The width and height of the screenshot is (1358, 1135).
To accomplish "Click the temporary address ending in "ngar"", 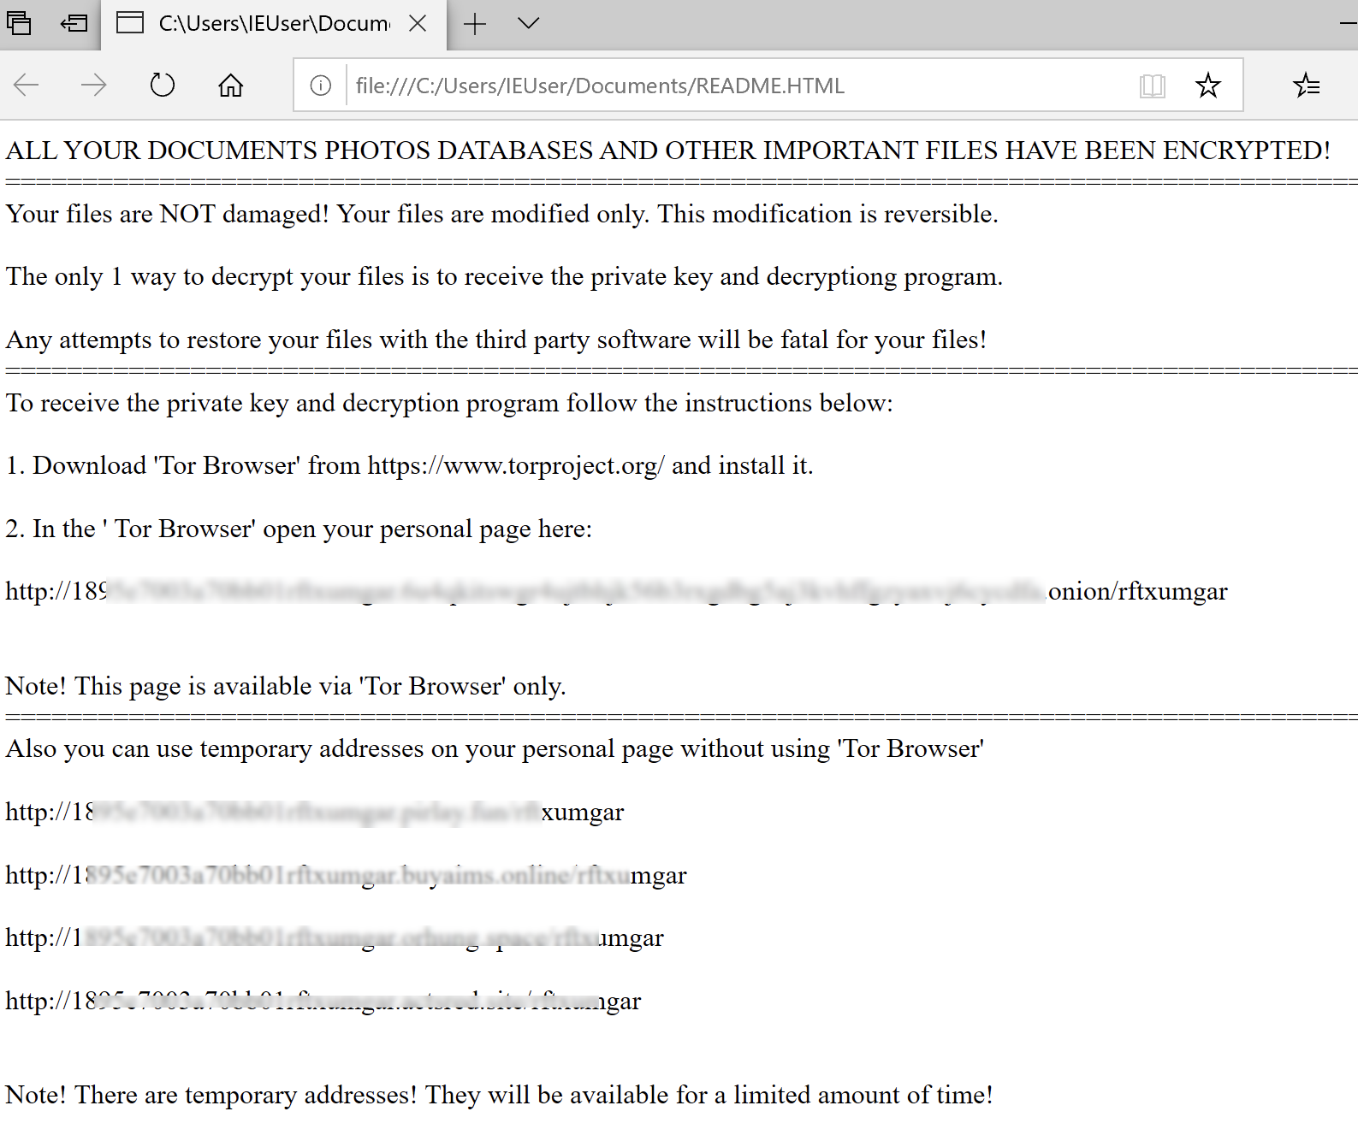I will coord(323,1002).
